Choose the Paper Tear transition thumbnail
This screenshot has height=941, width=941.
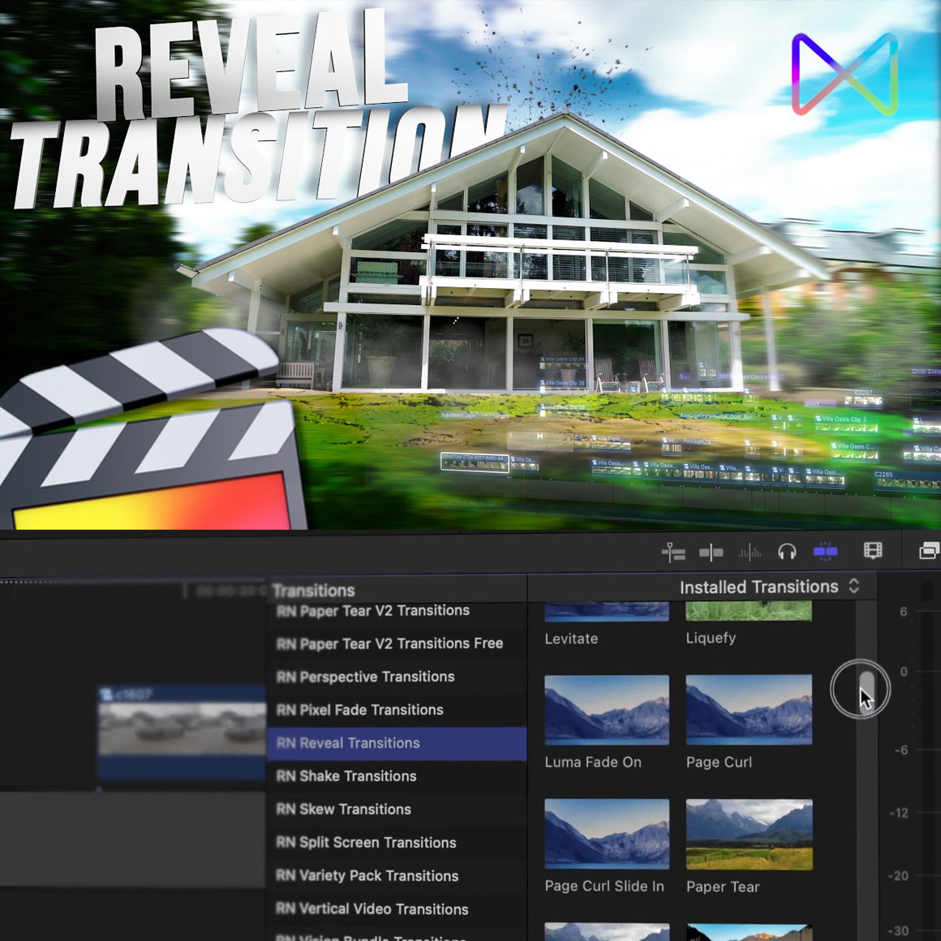(749, 834)
